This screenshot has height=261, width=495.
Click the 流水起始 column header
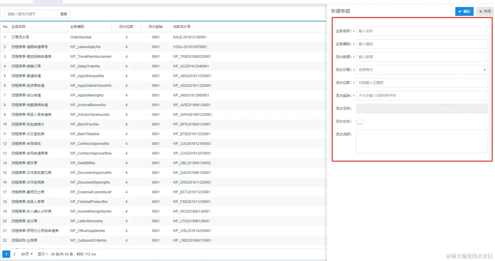[156, 27]
